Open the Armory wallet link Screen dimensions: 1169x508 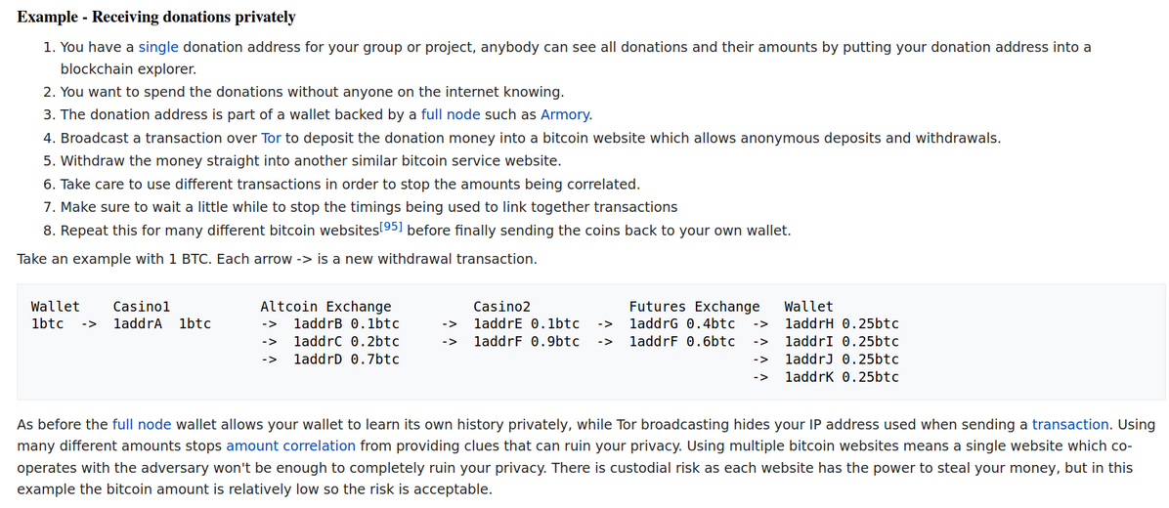tap(565, 114)
